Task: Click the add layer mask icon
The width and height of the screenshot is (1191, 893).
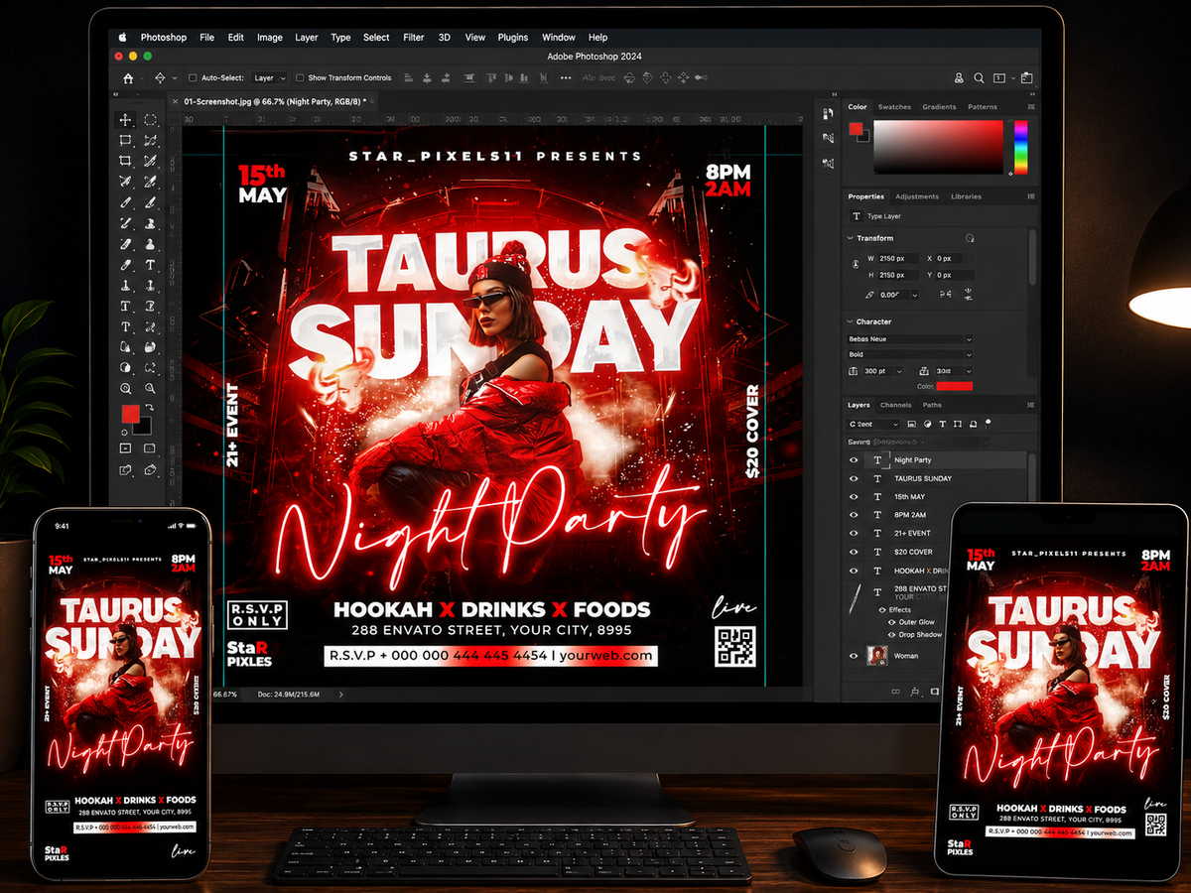Action: click(933, 690)
